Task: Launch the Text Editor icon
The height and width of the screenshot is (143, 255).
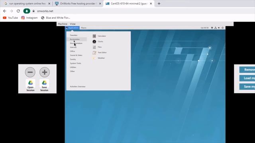Action: click(94, 52)
